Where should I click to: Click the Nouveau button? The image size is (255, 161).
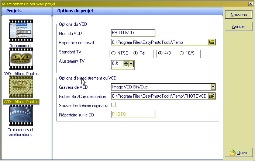pos(238,15)
